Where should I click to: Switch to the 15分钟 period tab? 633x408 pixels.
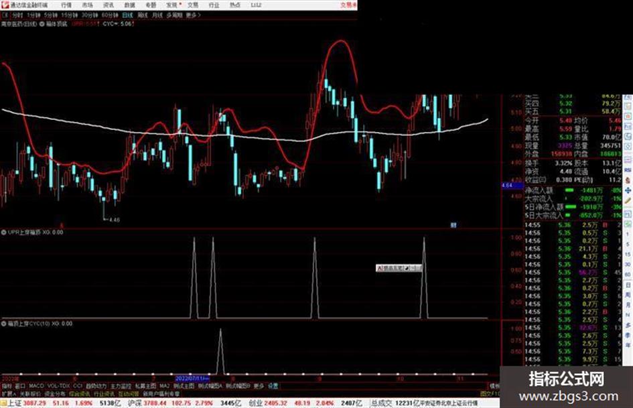[x=69, y=15]
